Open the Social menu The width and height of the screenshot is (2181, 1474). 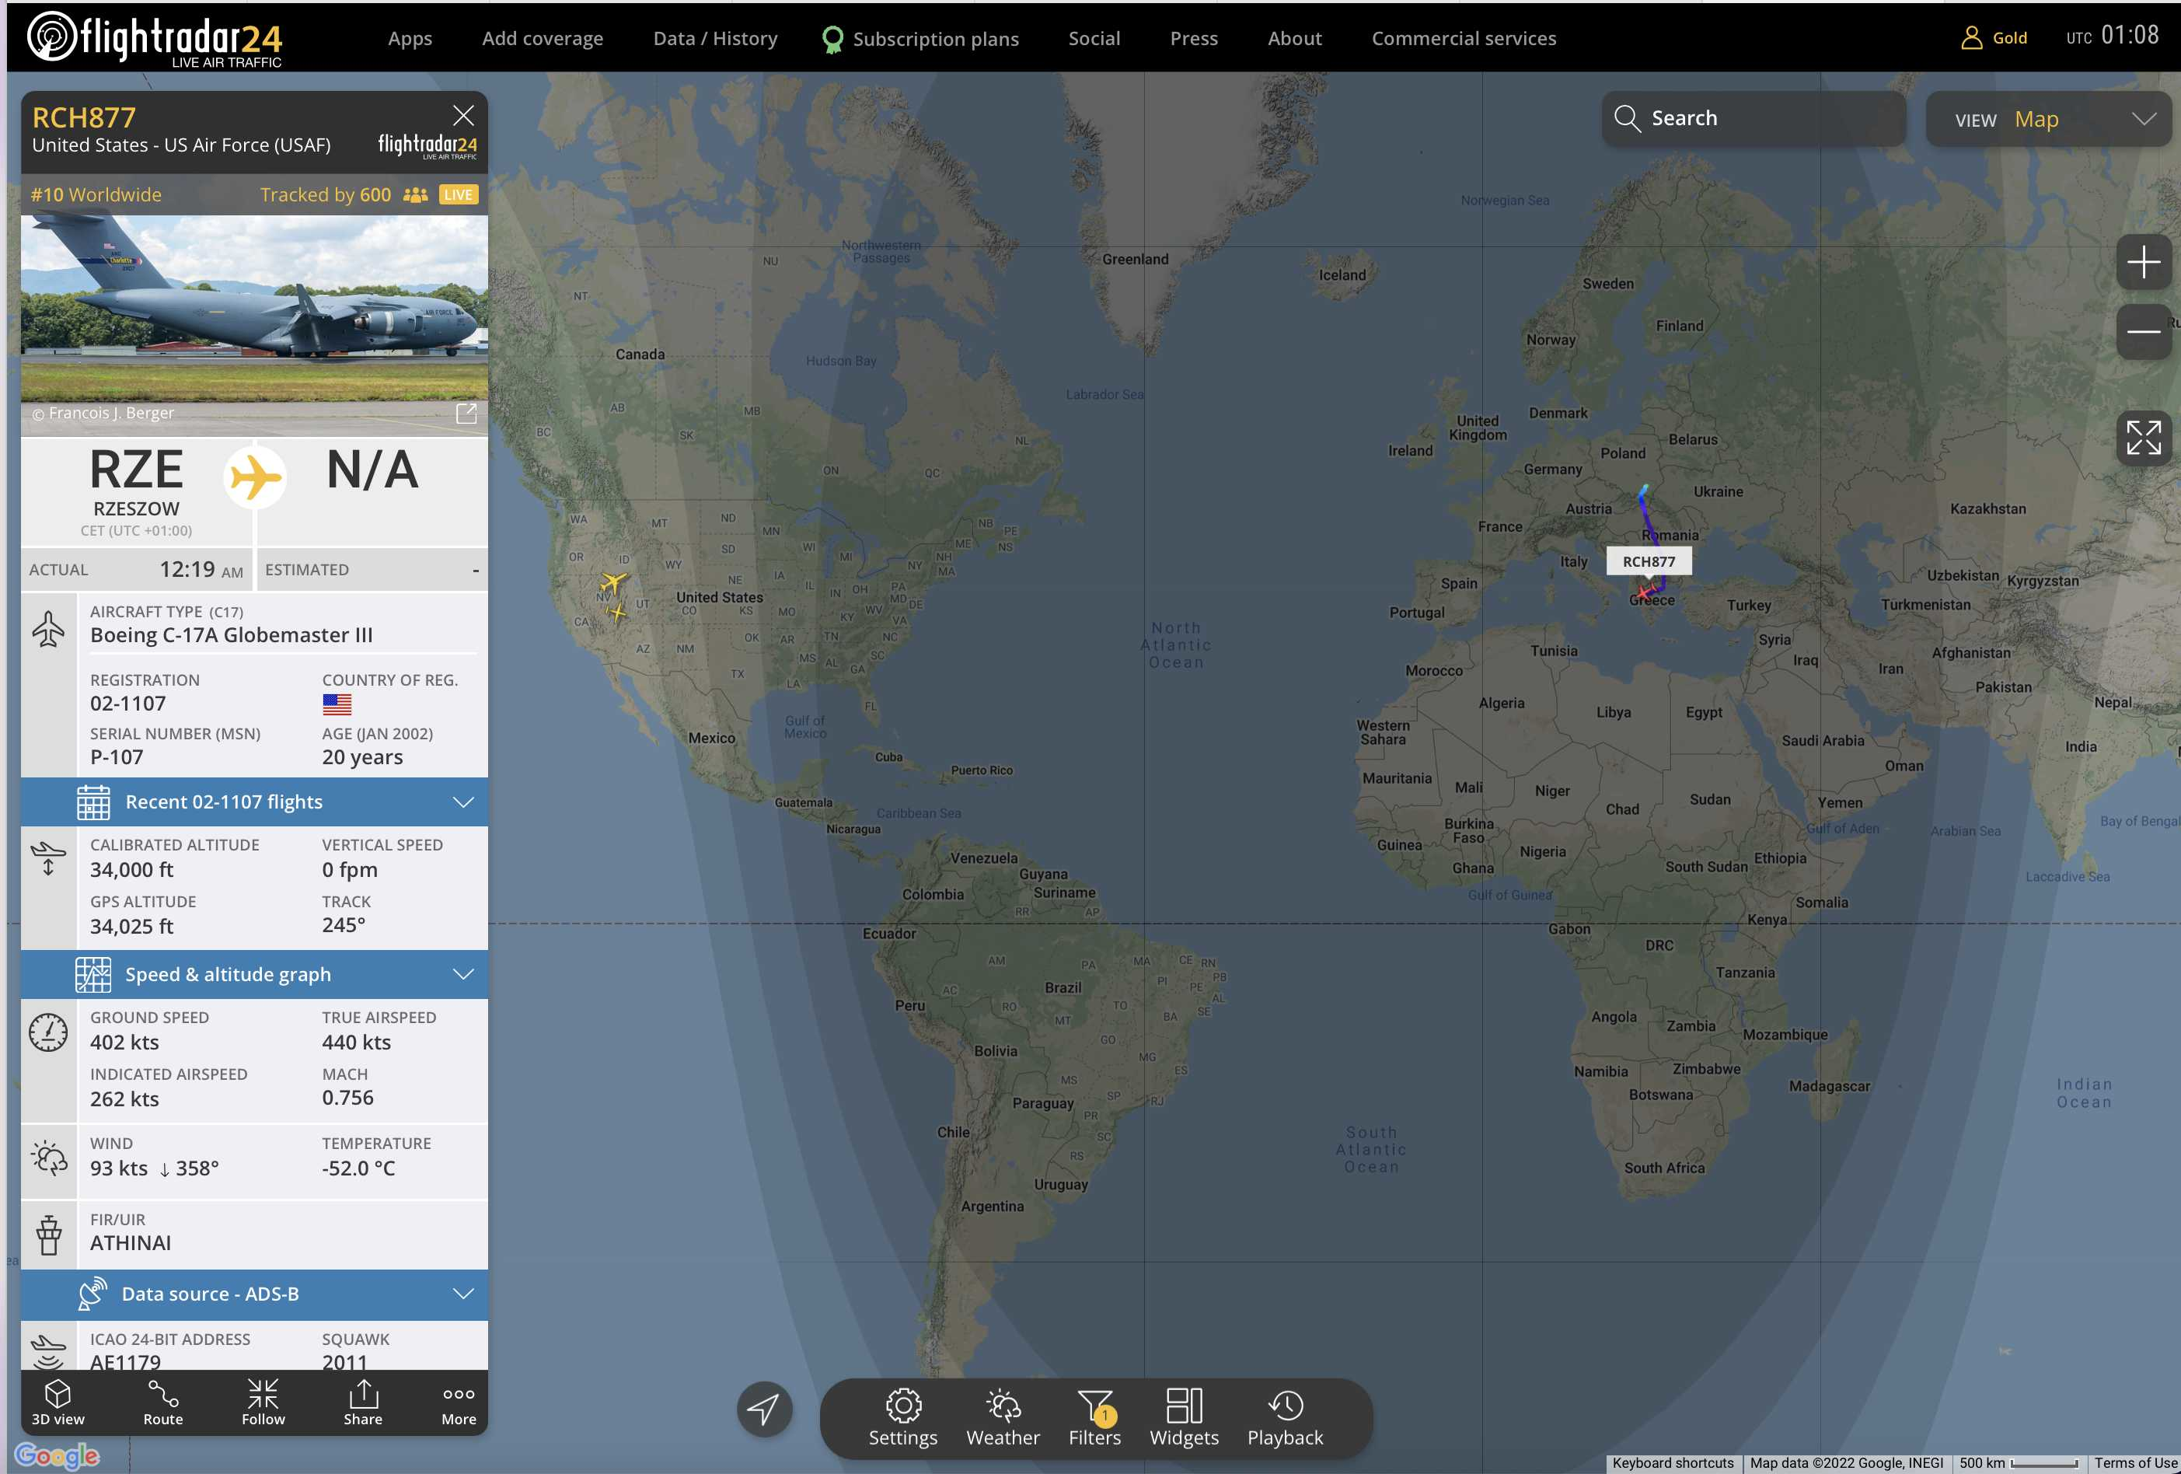click(x=1094, y=39)
